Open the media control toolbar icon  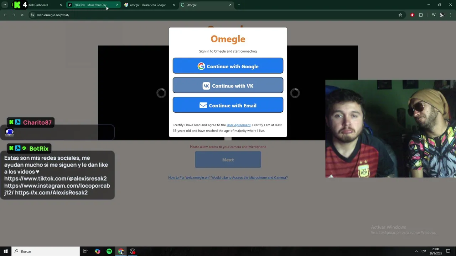click(x=434, y=15)
